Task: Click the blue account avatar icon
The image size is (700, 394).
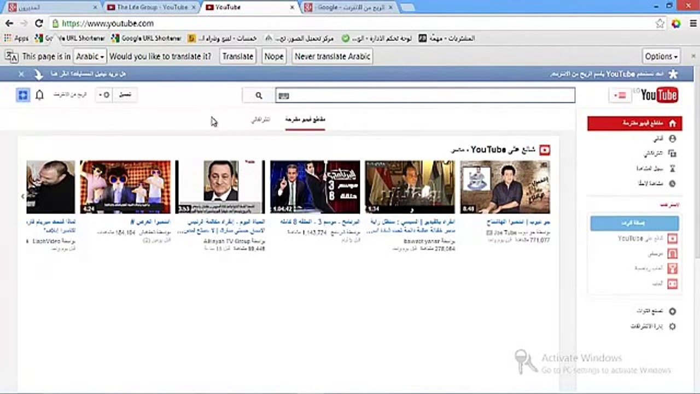Action: [x=22, y=95]
